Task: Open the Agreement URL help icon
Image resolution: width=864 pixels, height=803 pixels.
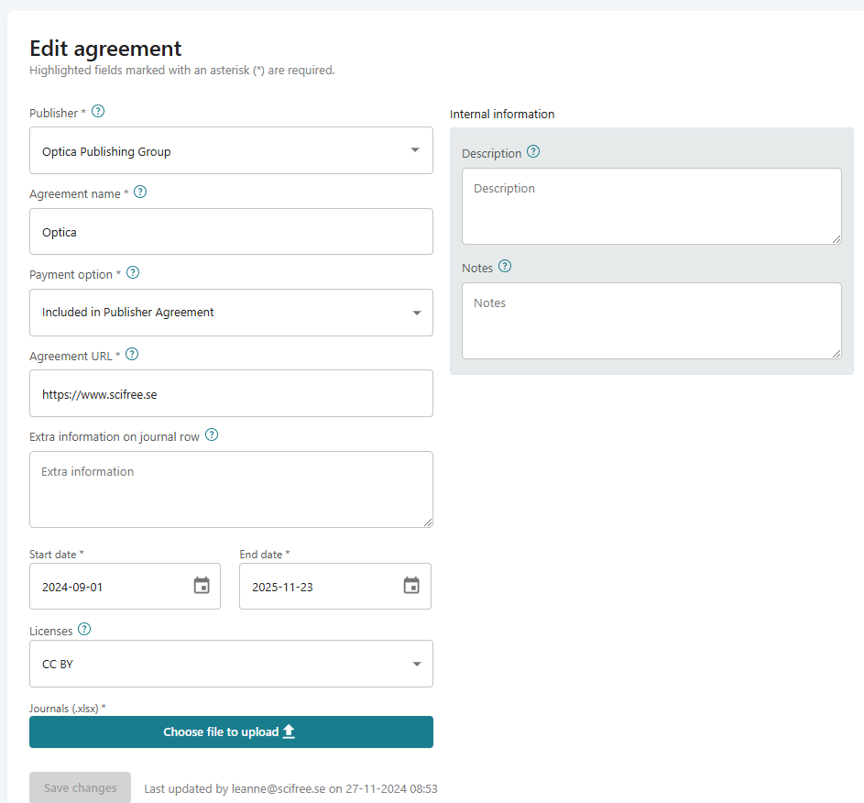Action: pyautogui.click(x=131, y=354)
